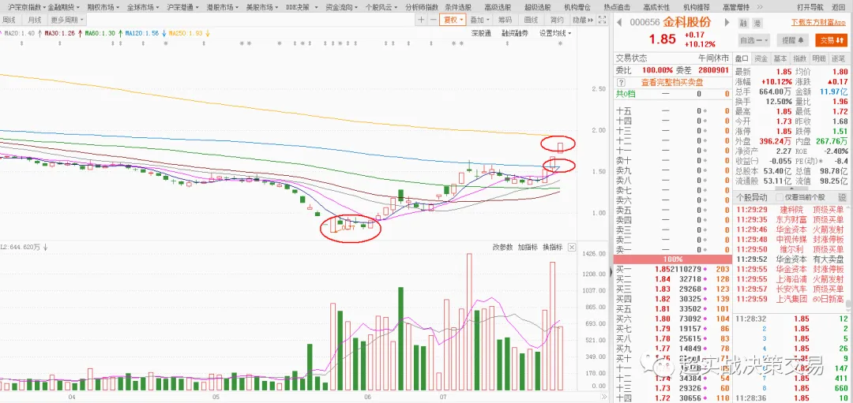Toggle 筹码 chip distribution view
Viewport: 853px width, 403px height.
[505, 20]
